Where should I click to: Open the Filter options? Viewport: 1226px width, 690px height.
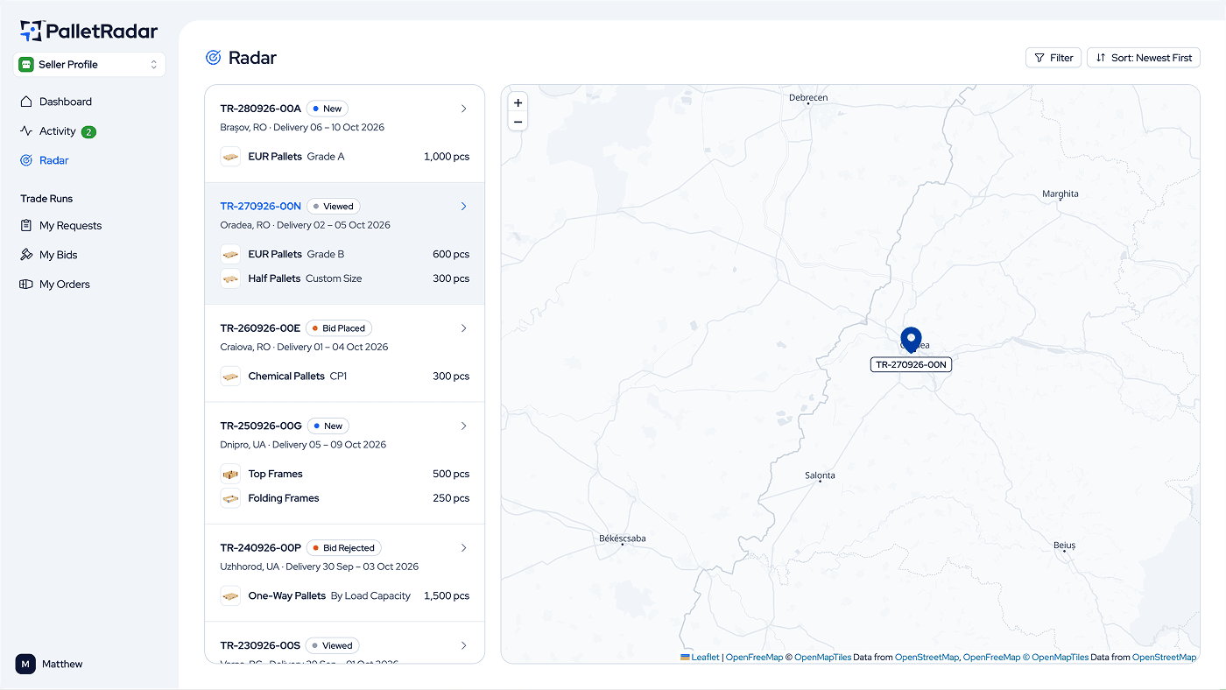pos(1053,58)
